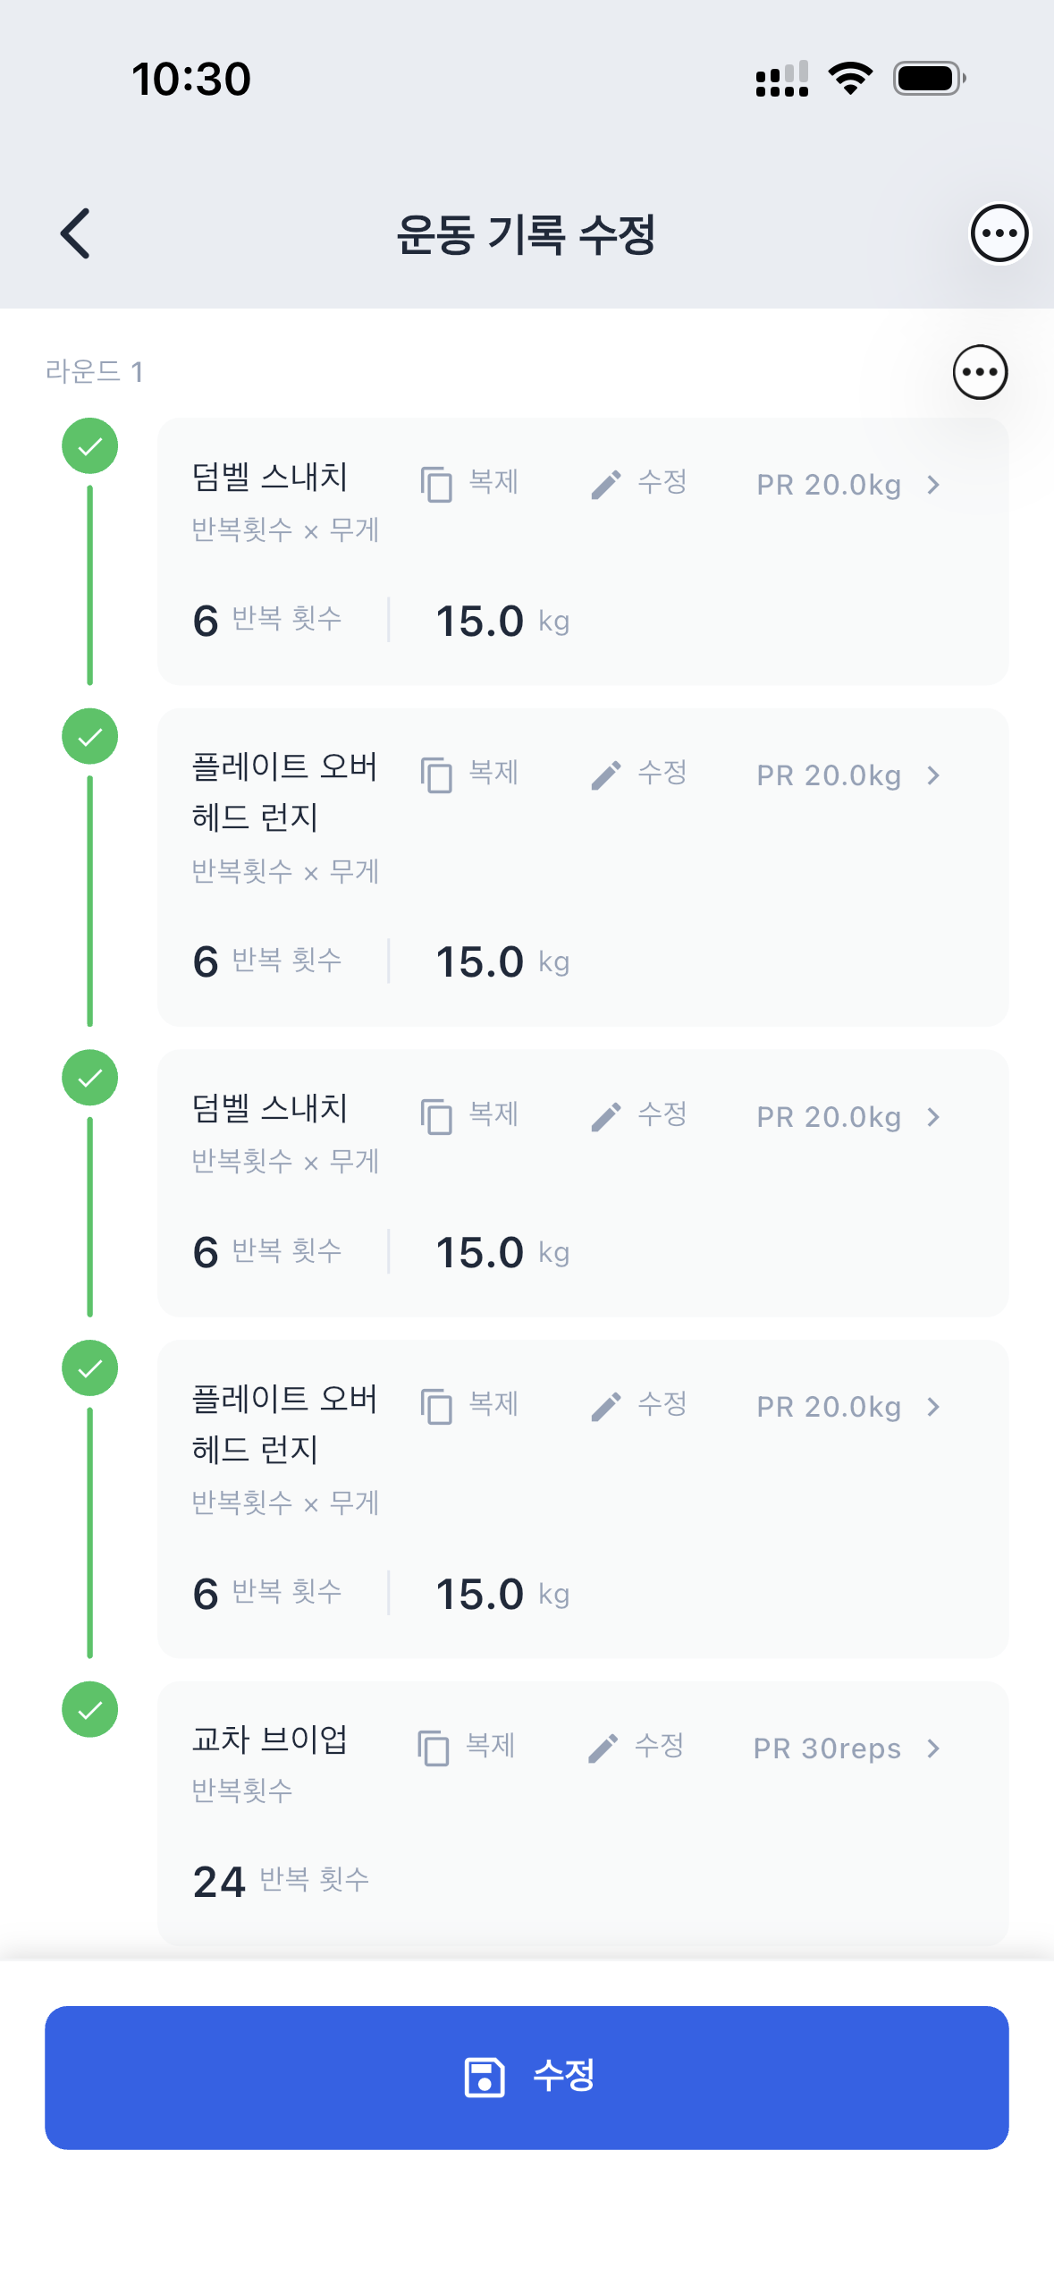This screenshot has height=2286, width=1054.
Task: Edit the first 덤벨 스내치 set
Action: [639, 484]
